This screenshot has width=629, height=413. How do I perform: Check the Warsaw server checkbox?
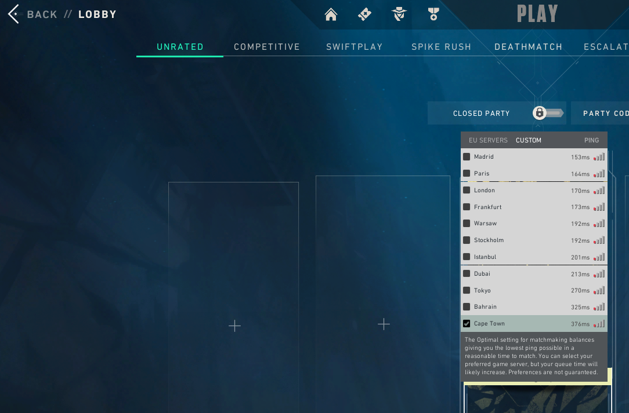tap(467, 224)
